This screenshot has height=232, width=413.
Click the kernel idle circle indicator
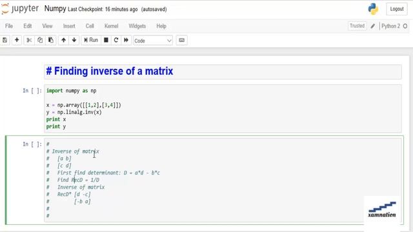[405, 26]
